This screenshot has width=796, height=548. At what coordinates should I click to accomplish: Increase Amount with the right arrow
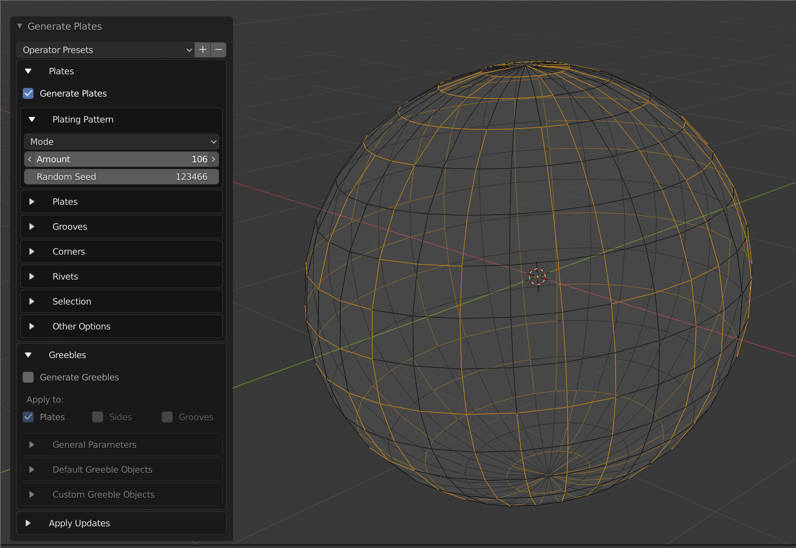pyautogui.click(x=213, y=159)
